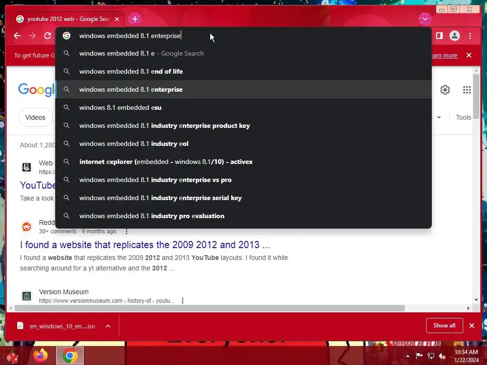Click the horizontal scroll-right arrow
The image size is (487, 365).
point(468,308)
